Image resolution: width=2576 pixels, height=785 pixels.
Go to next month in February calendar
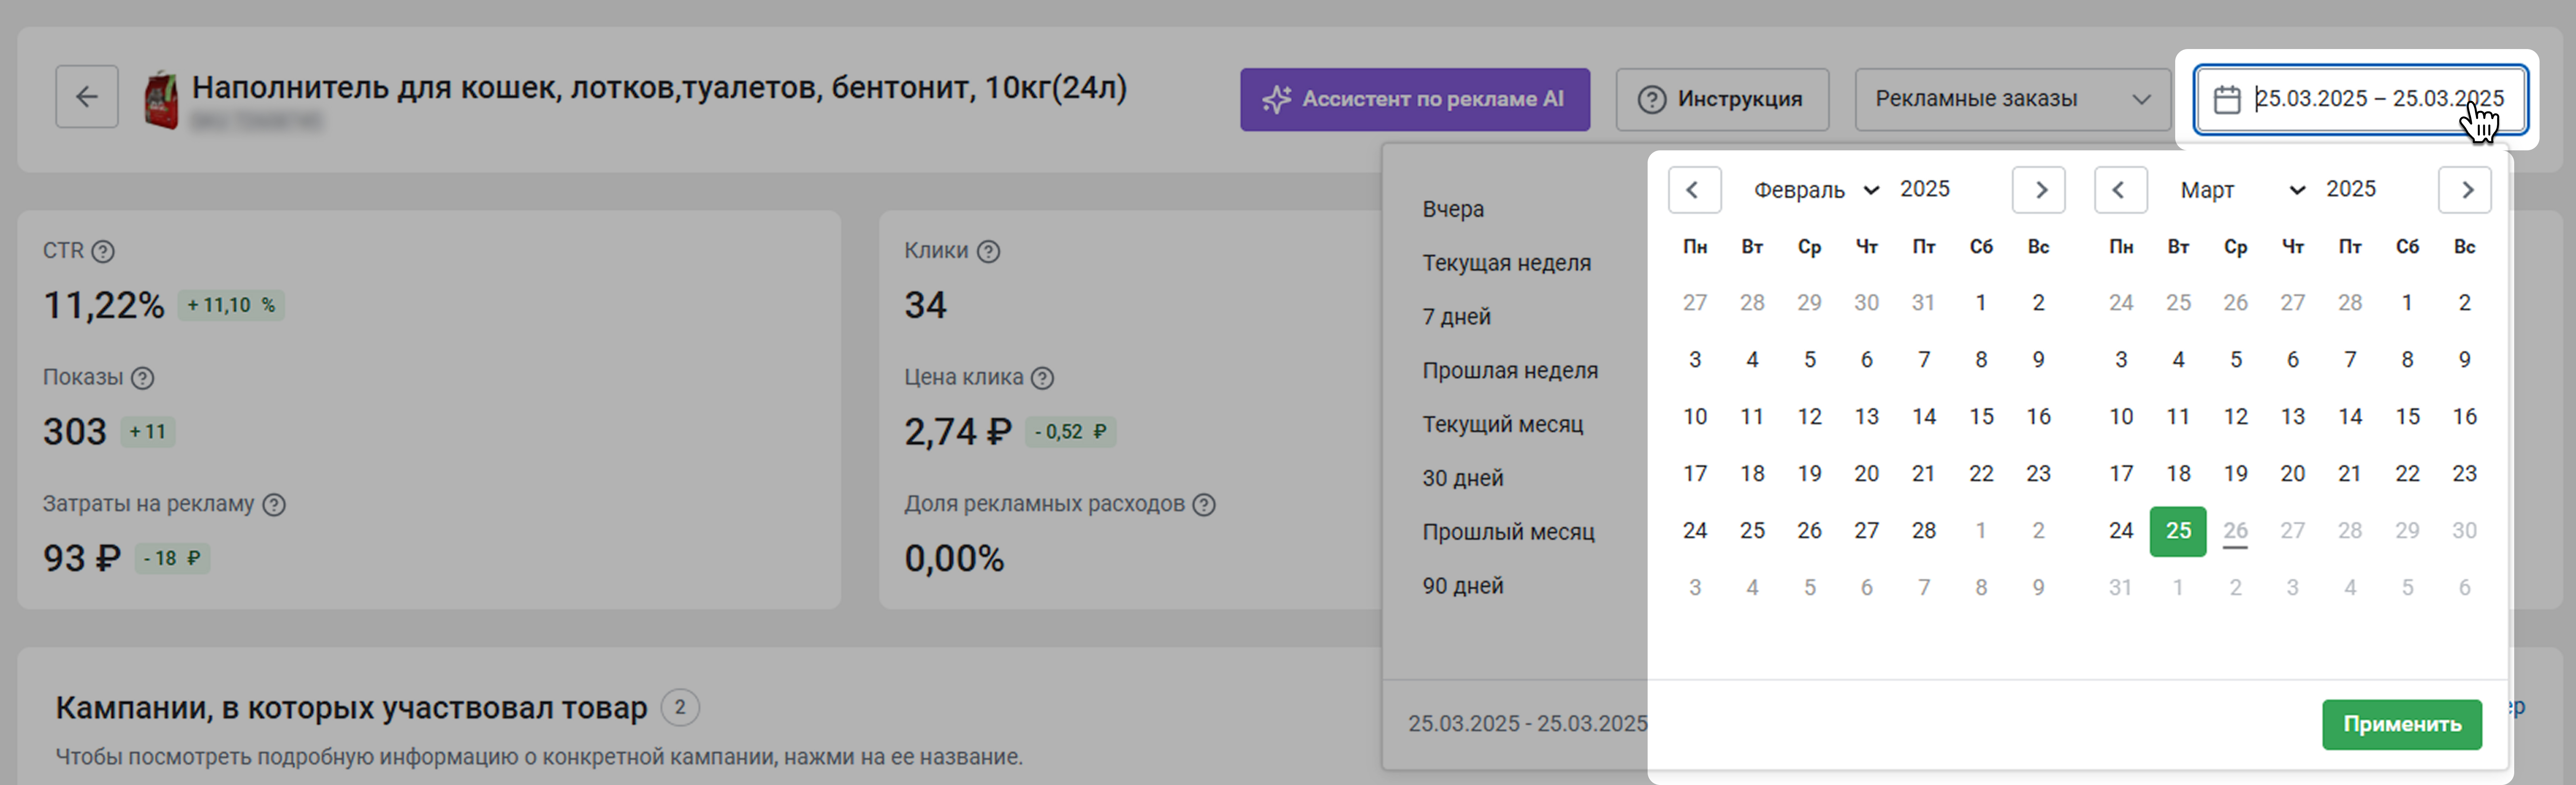point(2038,190)
